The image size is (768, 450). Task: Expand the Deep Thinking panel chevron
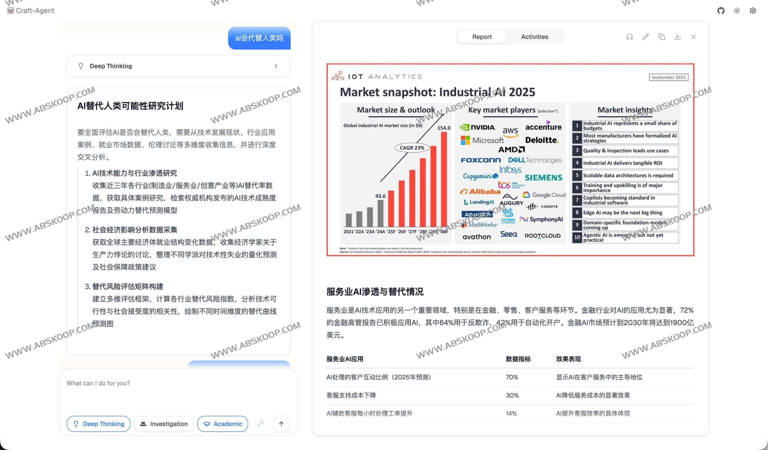276,66
